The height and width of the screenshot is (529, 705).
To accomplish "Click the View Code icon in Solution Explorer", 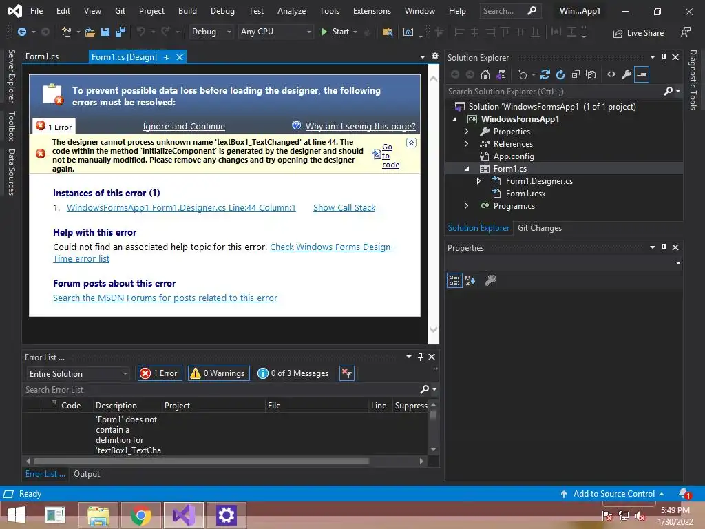I will click(611, 74).
